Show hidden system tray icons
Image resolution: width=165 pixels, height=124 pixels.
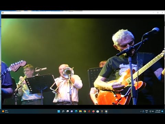pyautogui.click(x=141, y=111)
